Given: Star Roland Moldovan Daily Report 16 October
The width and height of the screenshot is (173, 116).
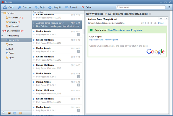Looking at the screenshot, I should (34, 60).
